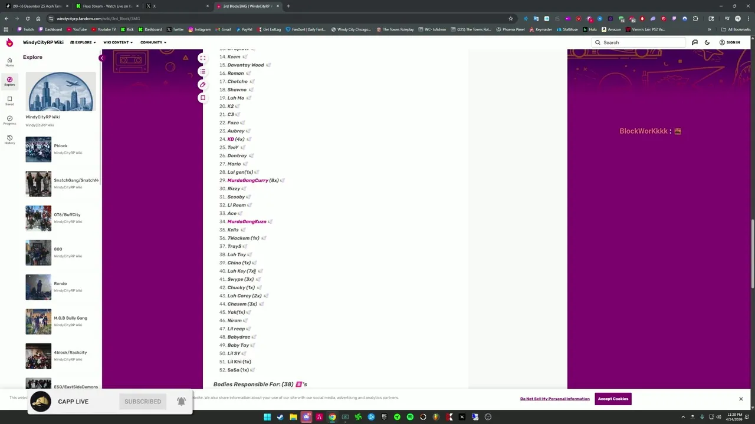Follow the MurdaGangKuzo link

247,221
